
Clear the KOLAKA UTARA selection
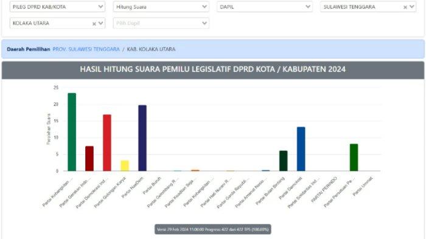click(94, 24)
